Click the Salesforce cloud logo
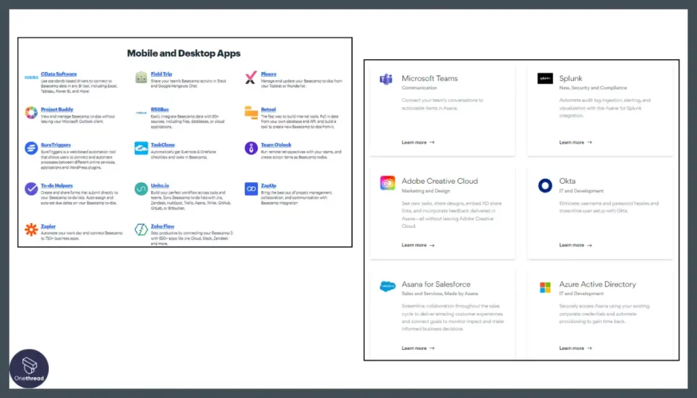This screenshot has height=398, width=697. (387, 286)
